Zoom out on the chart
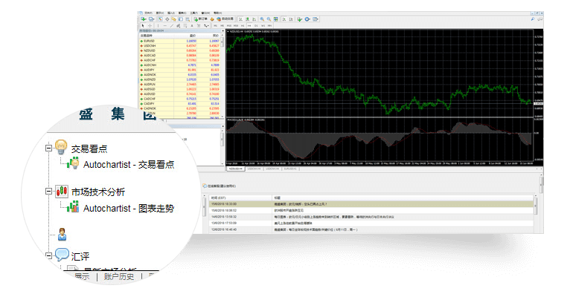 tap(269, 19)
